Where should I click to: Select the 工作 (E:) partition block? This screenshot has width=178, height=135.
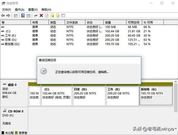[123, 96]
